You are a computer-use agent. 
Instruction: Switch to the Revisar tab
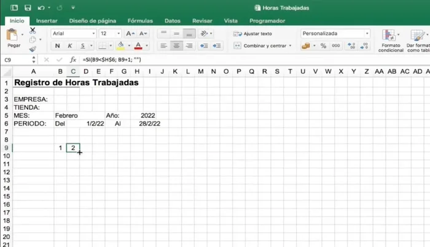coord(202,21)
